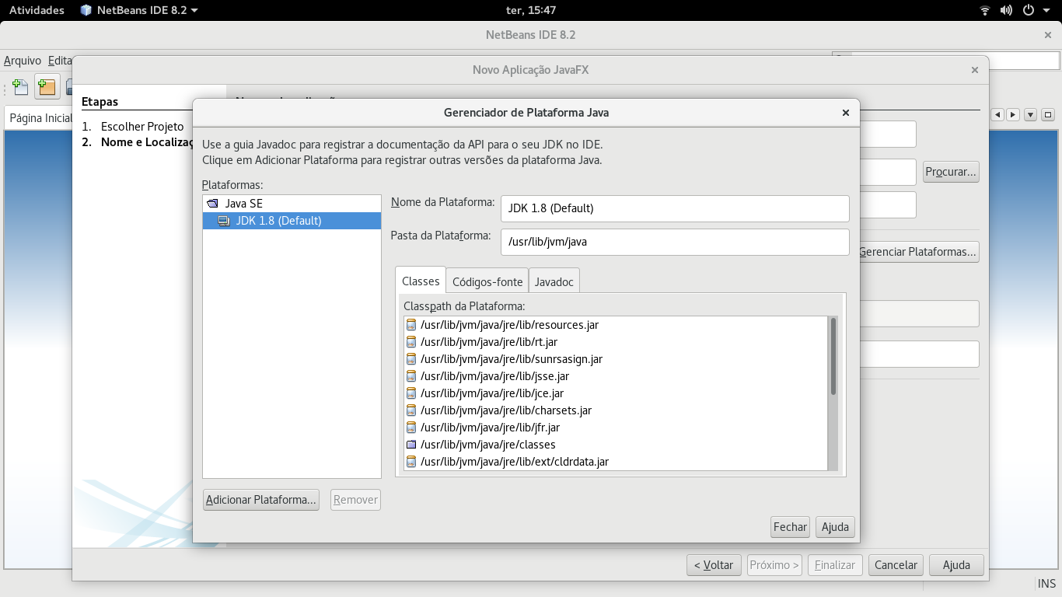This screenshot has height=597, width=1062.
Task: Switch to the Classes tab
Action: (x=421, y=281)
